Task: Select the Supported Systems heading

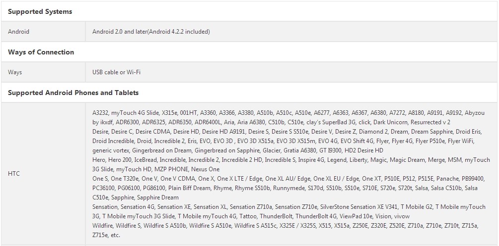Action: click(40, 11)
